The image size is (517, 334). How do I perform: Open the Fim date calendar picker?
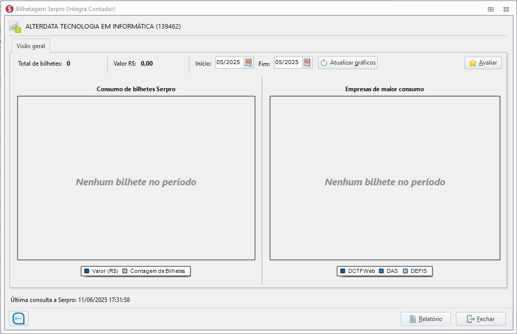pyautogui.click(x=307, y=62)
